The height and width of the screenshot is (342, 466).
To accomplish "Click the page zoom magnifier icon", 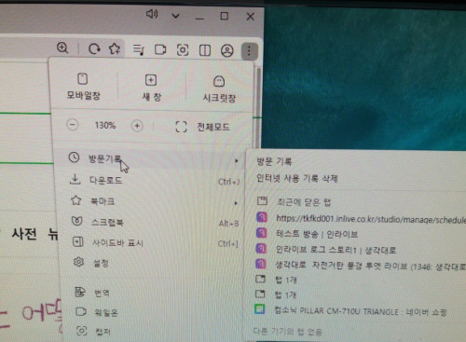I will (62, 48).
